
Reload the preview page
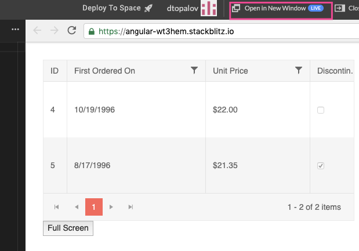pyautogui.click(x=72, y=31)
